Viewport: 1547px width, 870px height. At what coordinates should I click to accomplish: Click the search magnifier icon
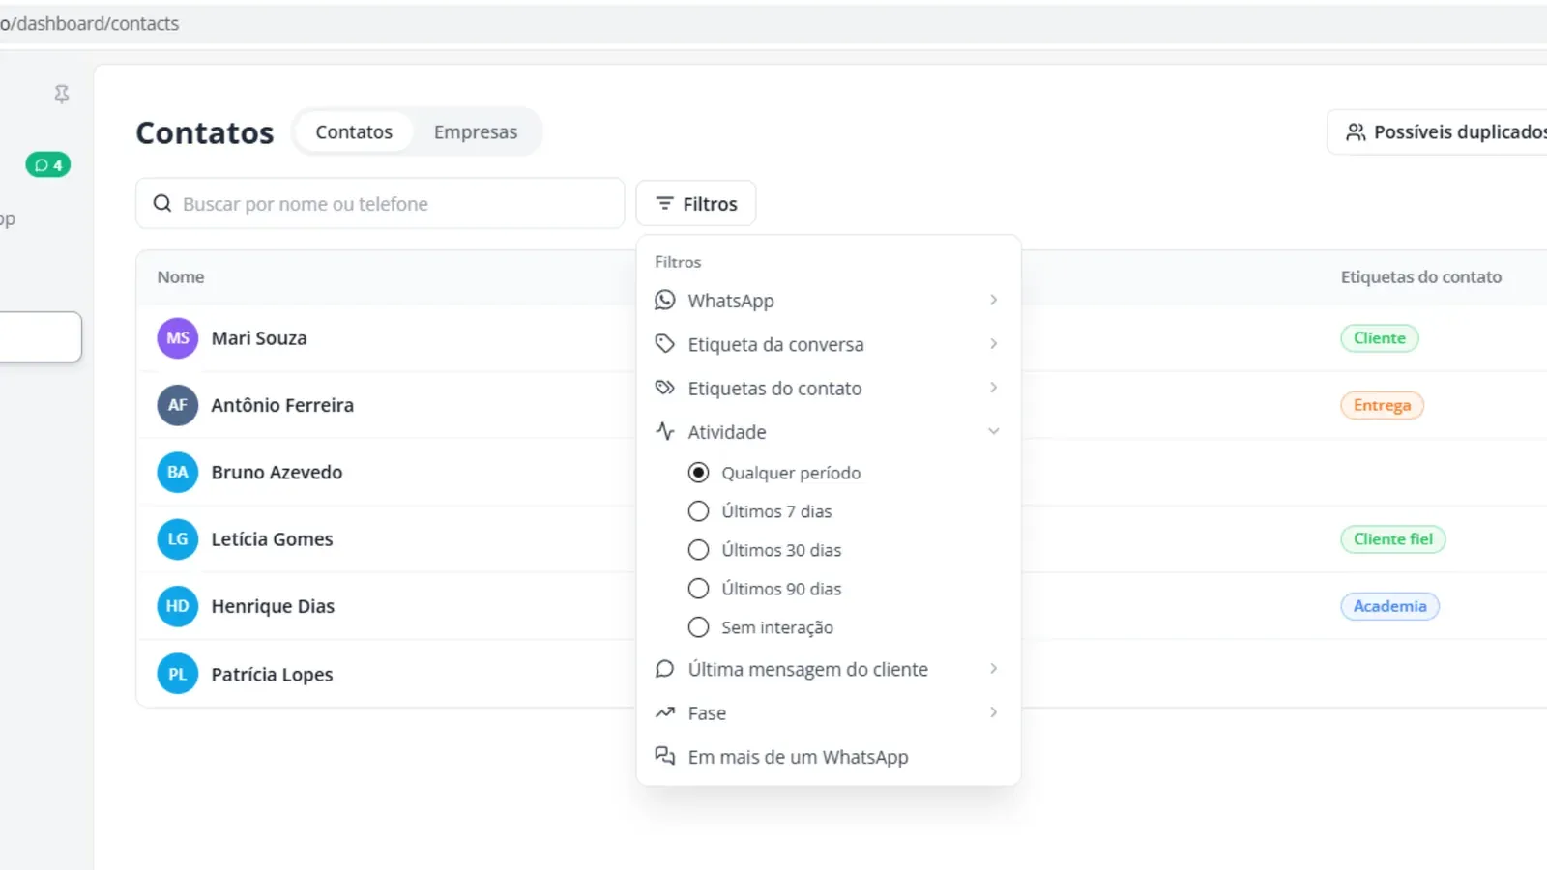[162, 204]
